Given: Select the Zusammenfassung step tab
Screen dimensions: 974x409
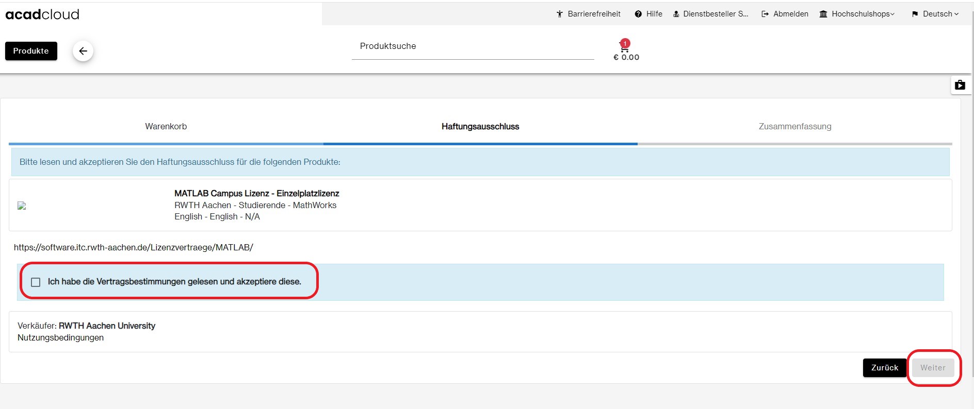Looking at the screenshot, I should 794,126.
